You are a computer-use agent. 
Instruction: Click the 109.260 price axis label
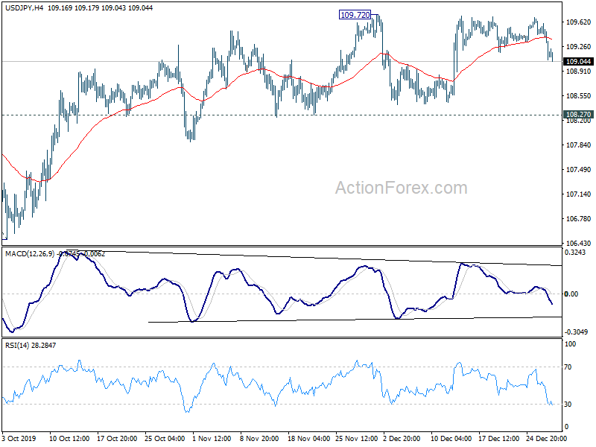(x=579, y=47)
